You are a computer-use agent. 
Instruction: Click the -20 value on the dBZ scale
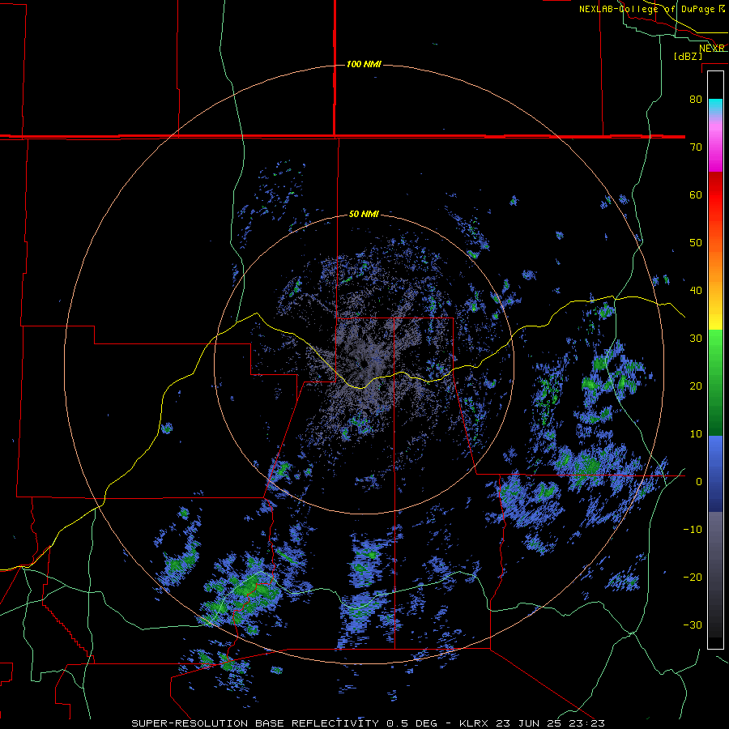click(693, 578)
